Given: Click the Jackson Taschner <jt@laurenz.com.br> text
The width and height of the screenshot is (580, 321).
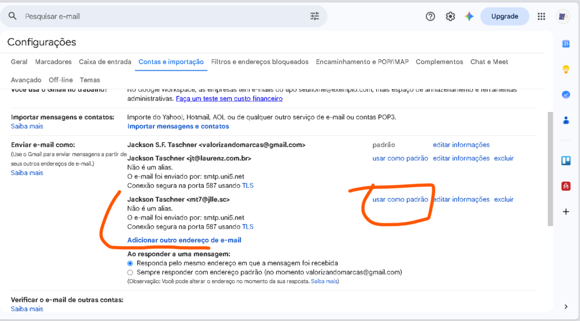Looking at the screenshot, I should pyautogui.click(x=189, y=159).
